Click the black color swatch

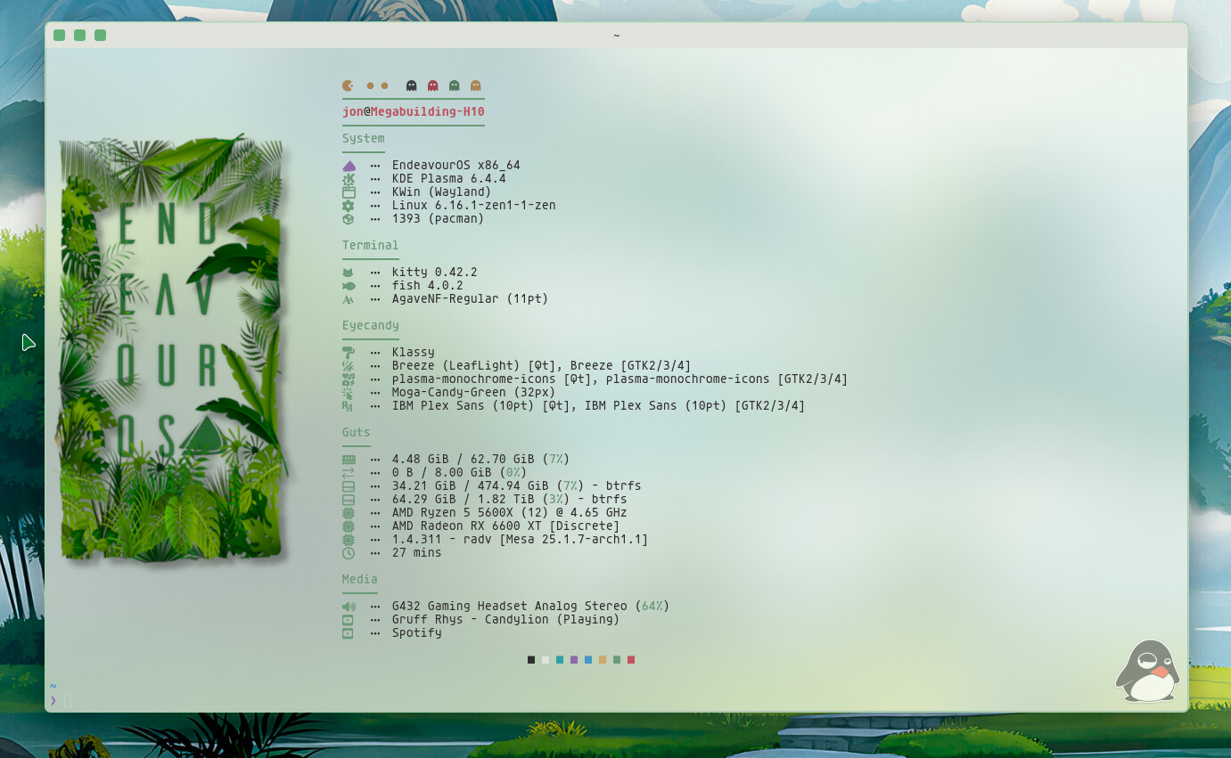[531, 660]
